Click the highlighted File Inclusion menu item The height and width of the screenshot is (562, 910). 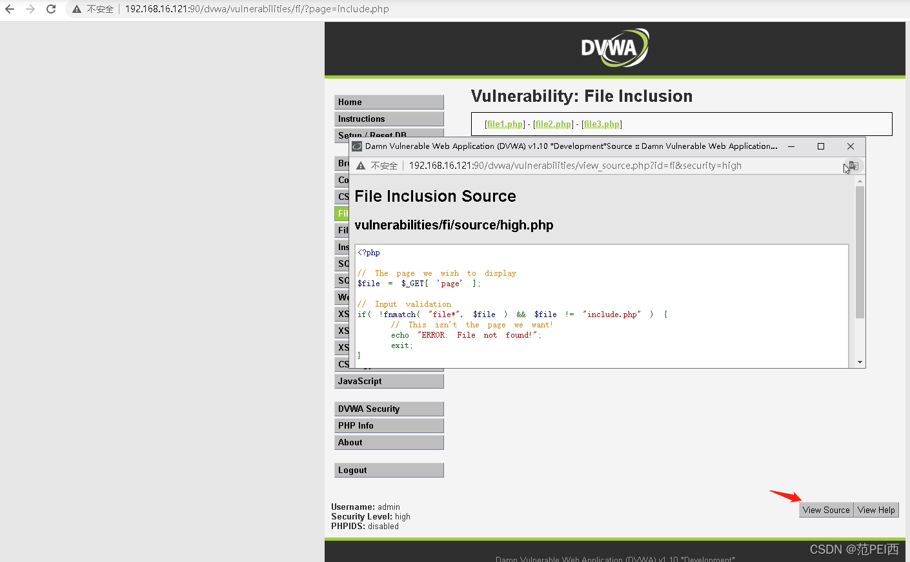pyautogui.click(x=341, y=213)
